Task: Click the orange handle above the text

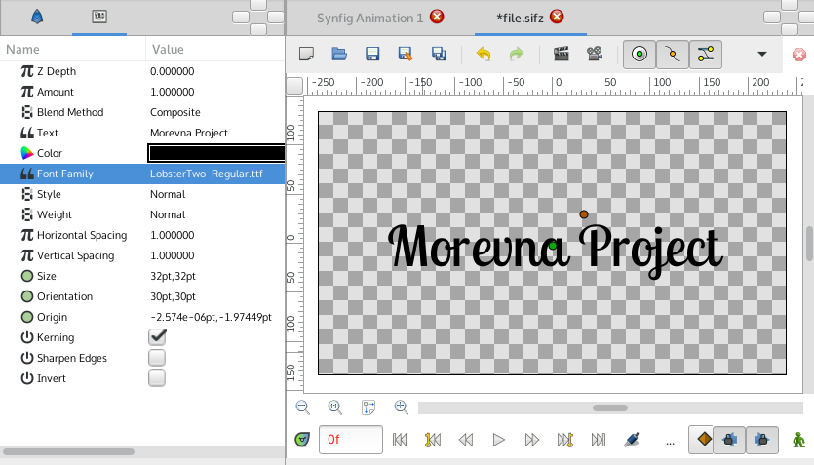Action: (x=584, y=214)
